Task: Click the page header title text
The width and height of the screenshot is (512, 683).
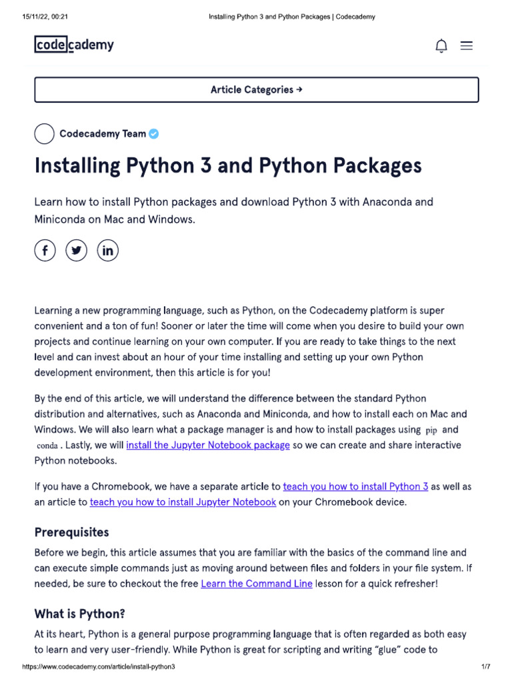Action: (287, 17)
